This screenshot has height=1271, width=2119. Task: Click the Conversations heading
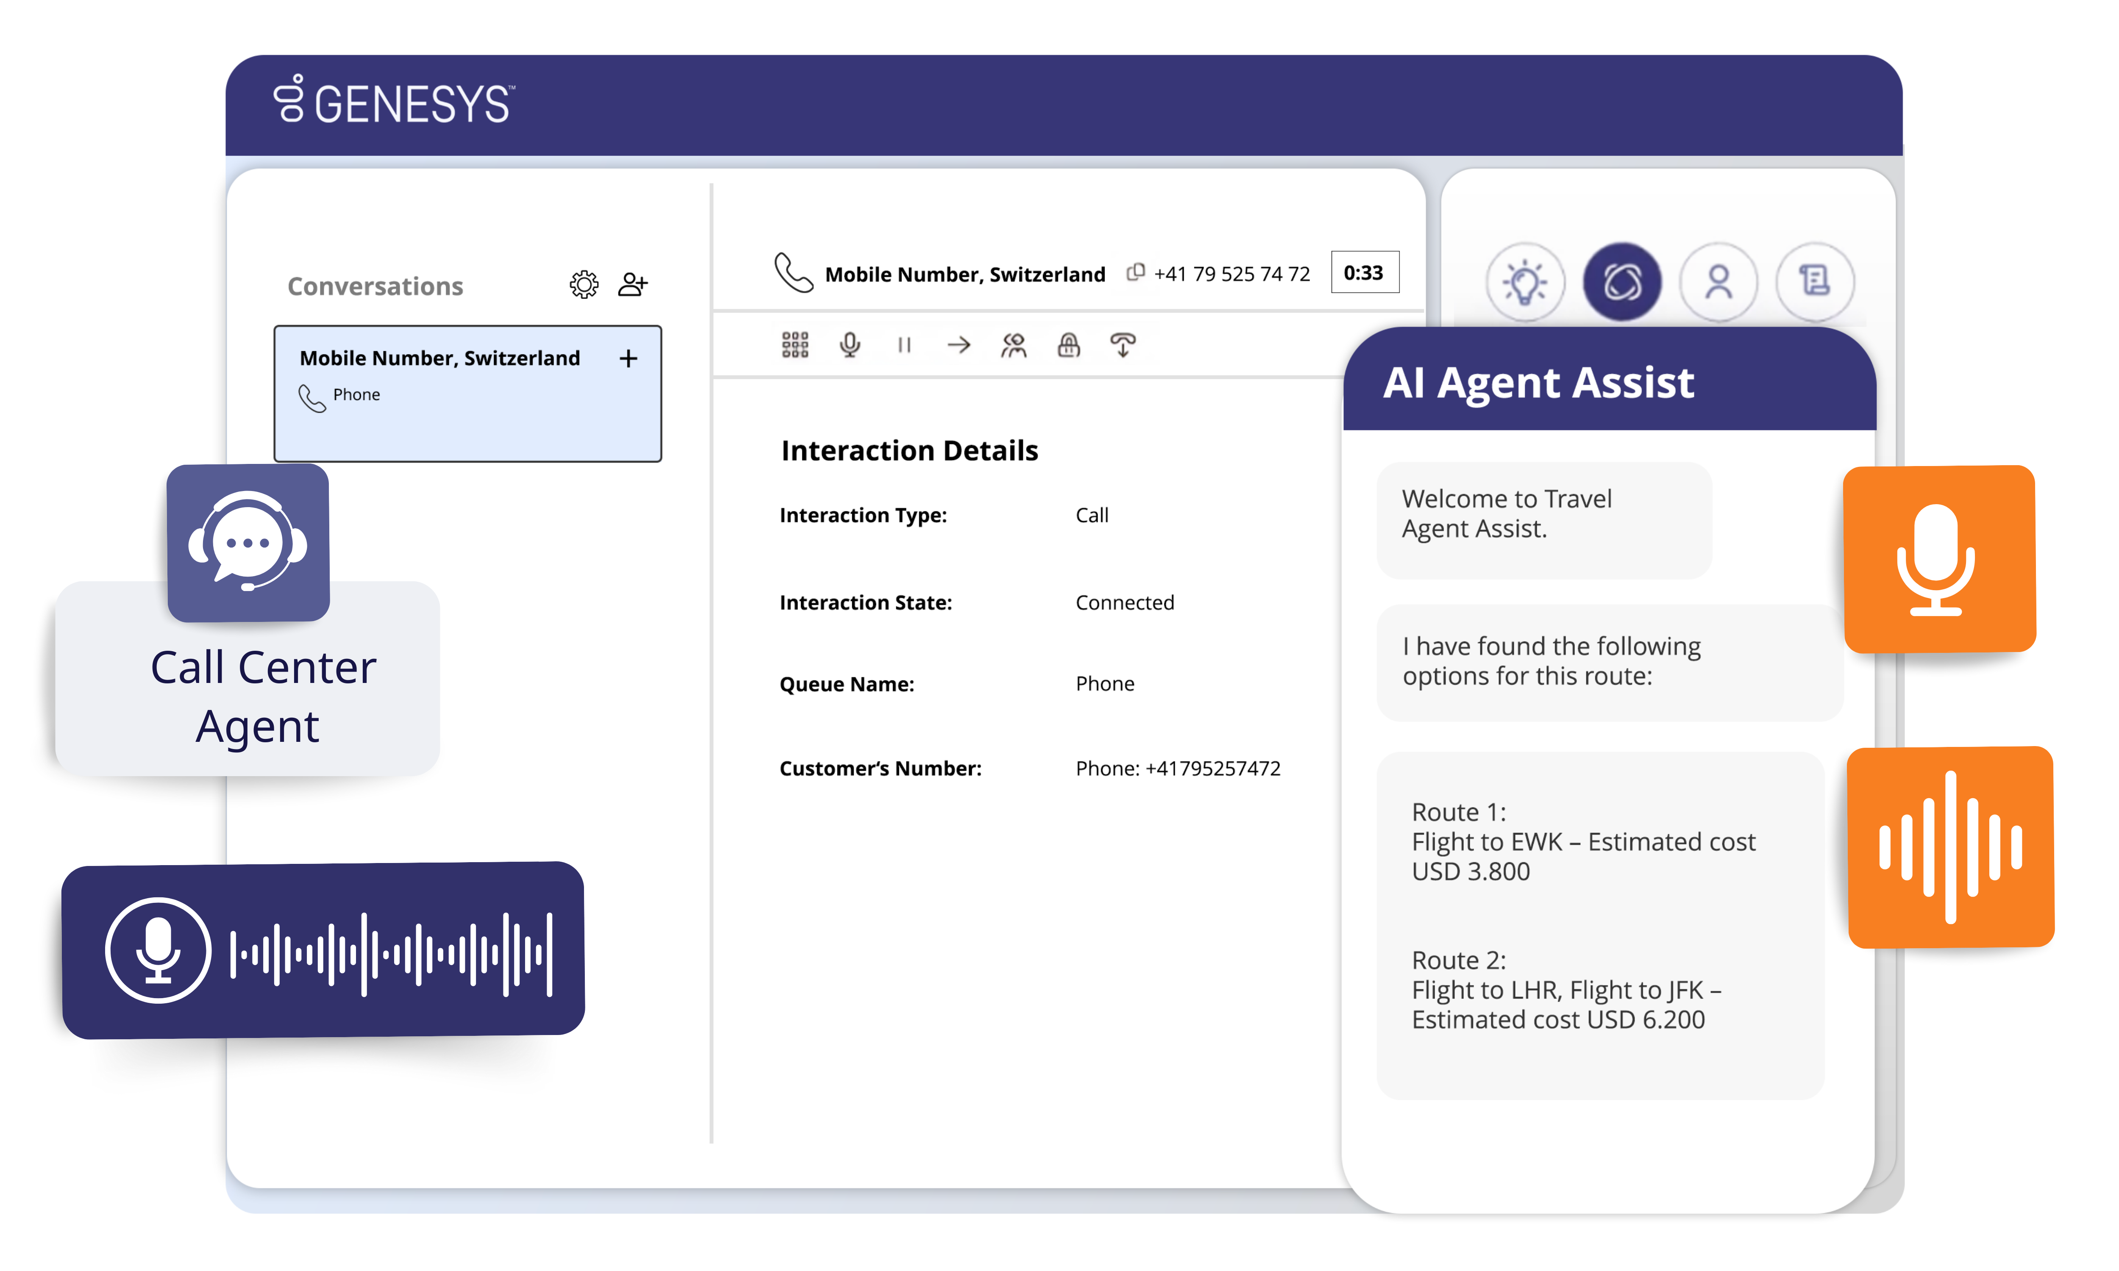[x=375, y=286]
